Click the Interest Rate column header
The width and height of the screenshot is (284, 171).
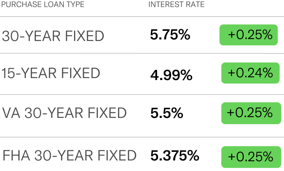[x=176, y=4]
